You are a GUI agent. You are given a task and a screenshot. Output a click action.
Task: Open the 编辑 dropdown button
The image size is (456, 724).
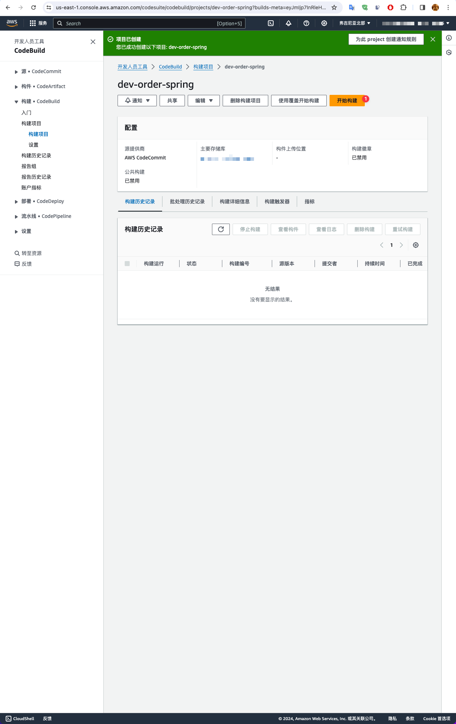pyautogui.click(x=204, y=101)
